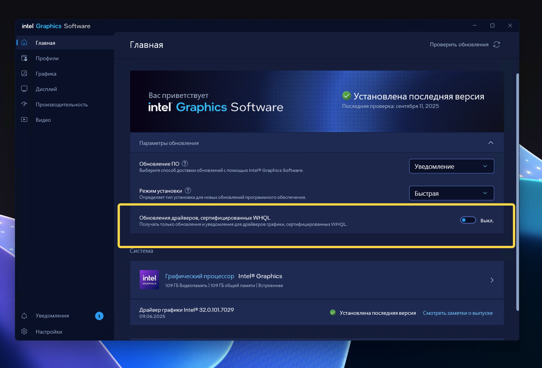Click the Последняя проверка date text
Screen dimensions: 542x368
coord(391,106)
